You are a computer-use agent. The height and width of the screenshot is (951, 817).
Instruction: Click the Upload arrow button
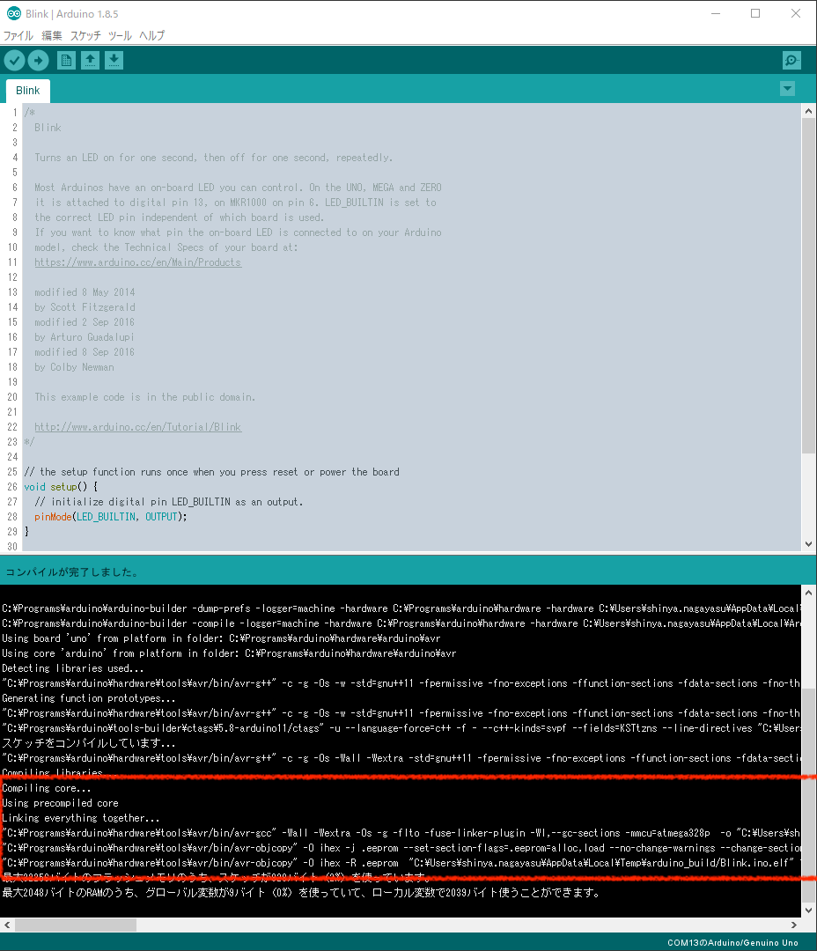38,60
